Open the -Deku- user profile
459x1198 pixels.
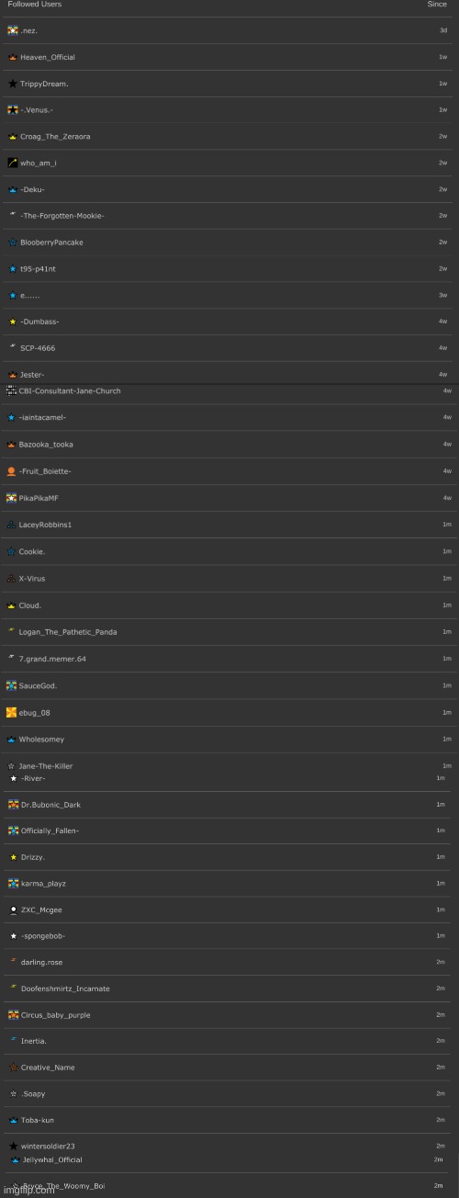coord(32,189)
